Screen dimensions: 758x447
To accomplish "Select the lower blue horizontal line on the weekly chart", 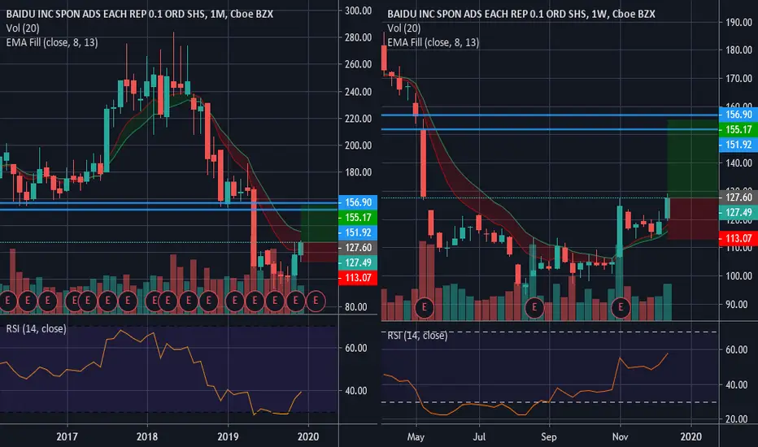I will point(550,129).
